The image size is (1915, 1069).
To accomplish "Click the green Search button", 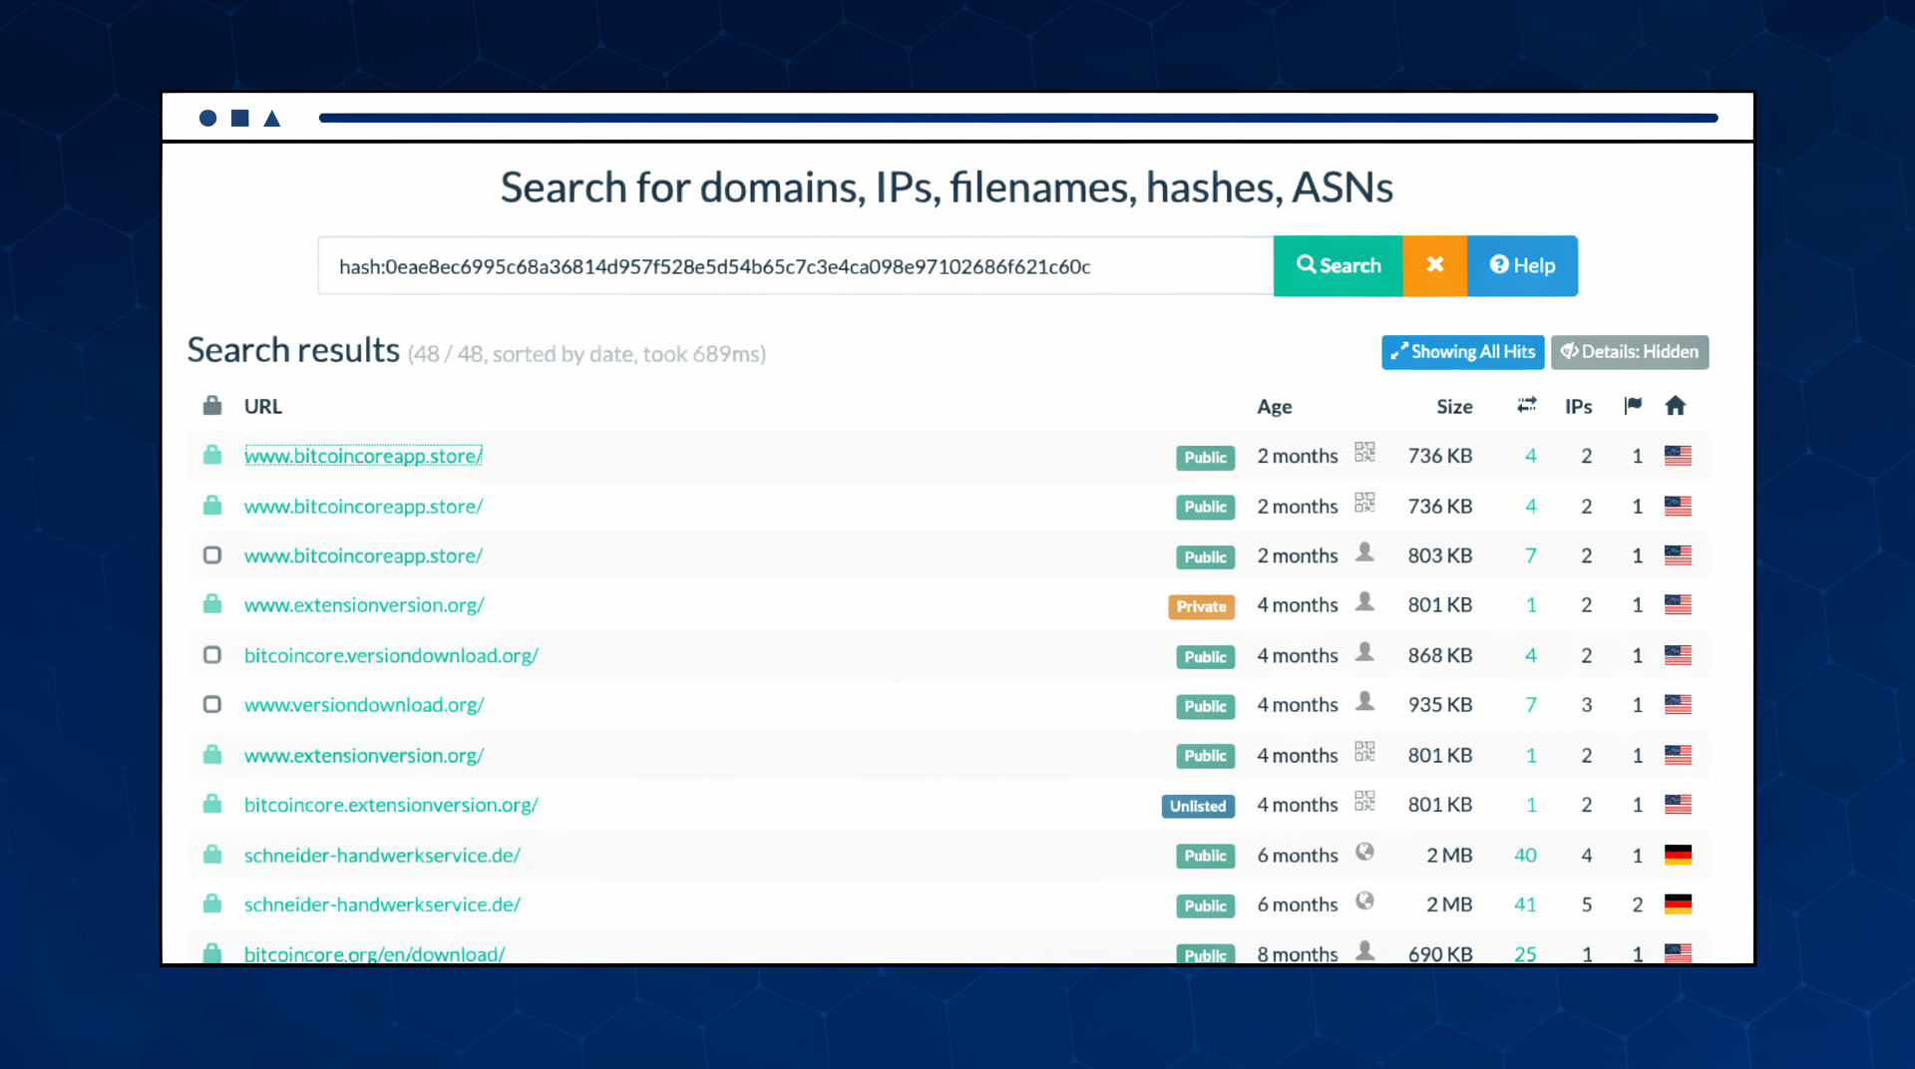I will [1338, 265].
